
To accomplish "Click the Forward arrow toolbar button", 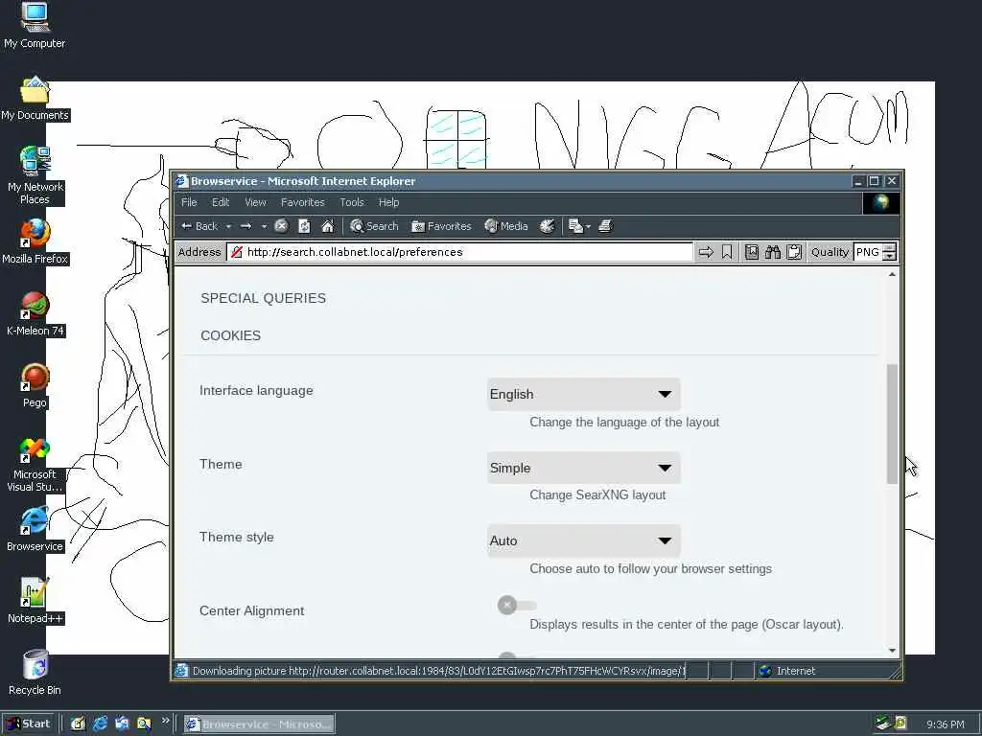I will [246, 226].
